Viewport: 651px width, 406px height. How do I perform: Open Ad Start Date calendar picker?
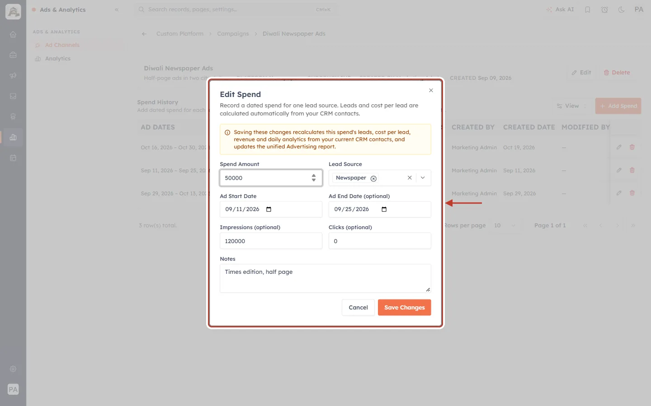click(269, 209)
